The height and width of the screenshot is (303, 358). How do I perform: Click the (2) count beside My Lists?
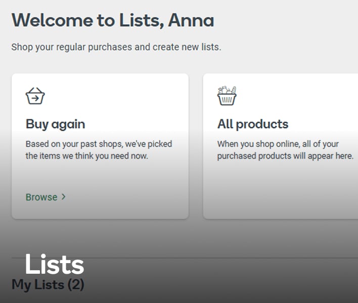click(x=75, y=285)
